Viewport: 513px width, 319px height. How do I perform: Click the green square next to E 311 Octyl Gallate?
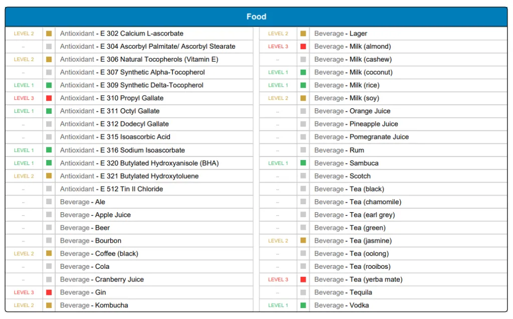pos(49,111)
